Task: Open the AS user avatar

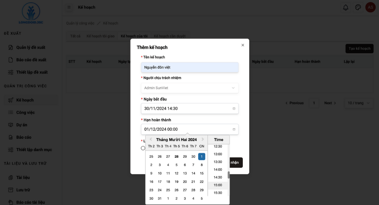Action: click(370, 7)
